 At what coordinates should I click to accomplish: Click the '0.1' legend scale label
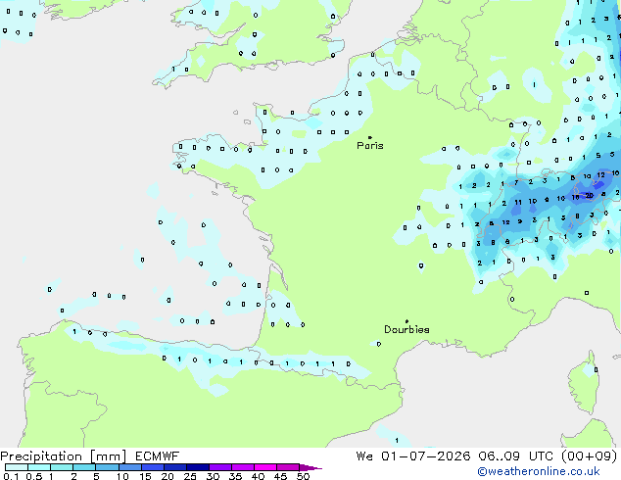click(11, 476)
